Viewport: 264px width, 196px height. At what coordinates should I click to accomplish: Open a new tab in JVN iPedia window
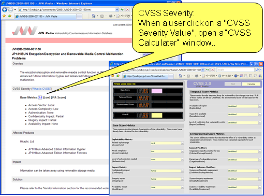point(79,17)
